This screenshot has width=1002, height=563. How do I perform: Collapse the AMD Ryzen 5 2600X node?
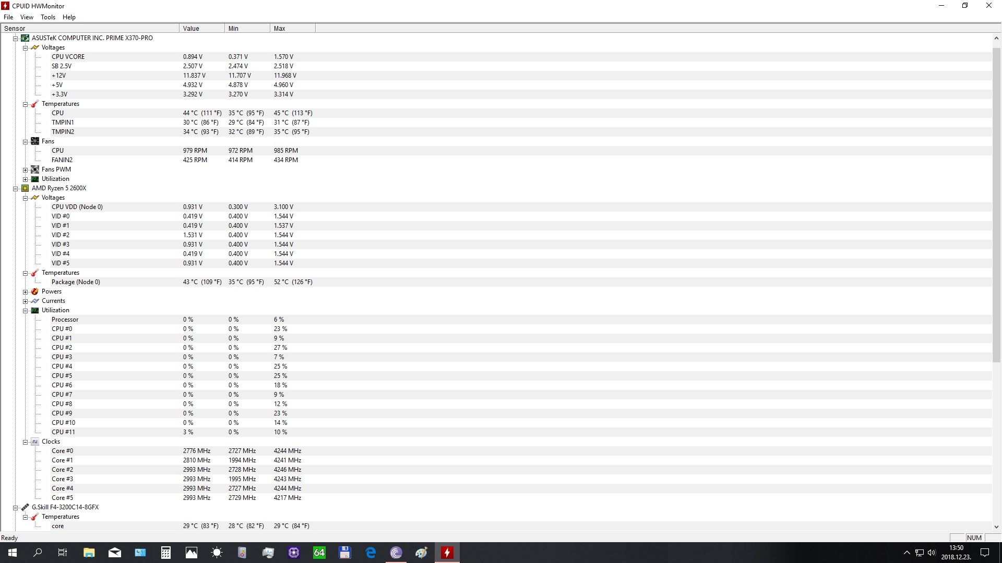16,189
